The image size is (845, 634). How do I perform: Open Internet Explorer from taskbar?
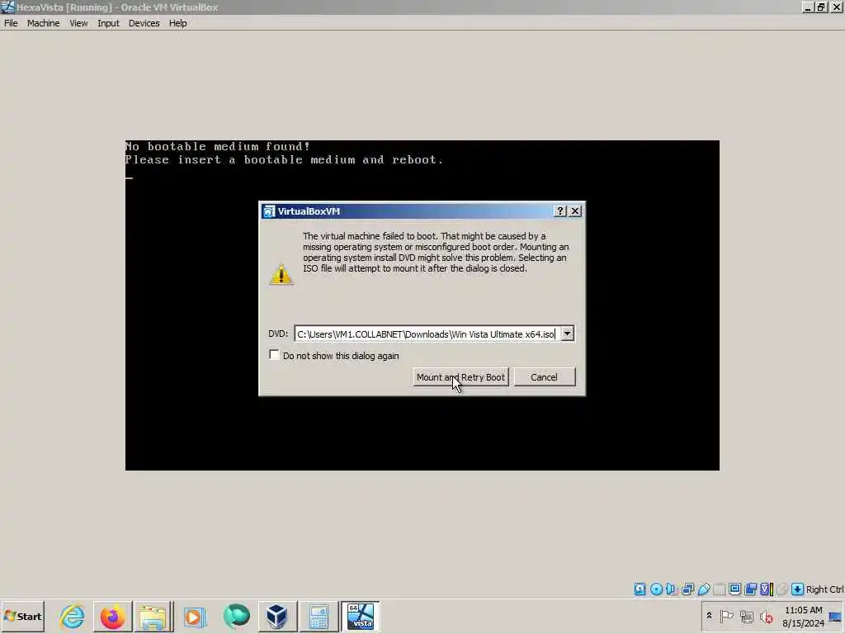click(x=73, y=616)
